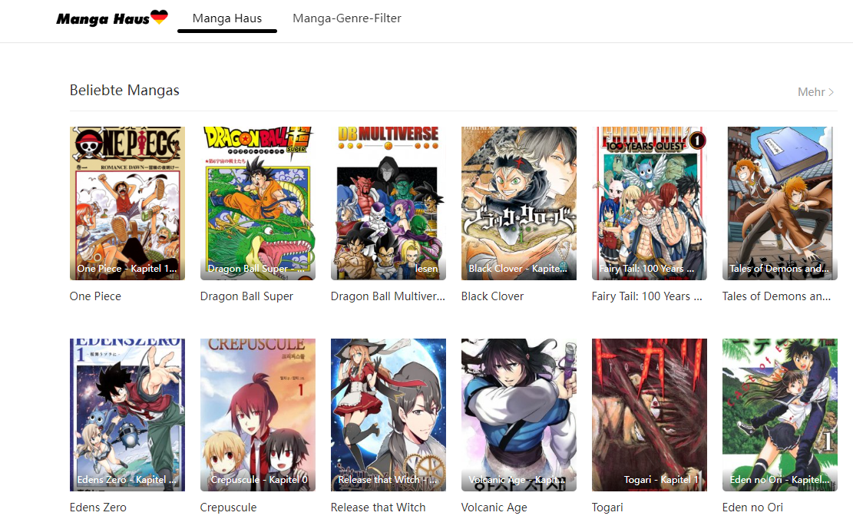
Task: Click the Mehr link with chevron
Action: (x=815, y=92)
